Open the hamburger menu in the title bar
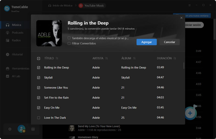This screenshot has height=139, width=216. click(190, 5)
